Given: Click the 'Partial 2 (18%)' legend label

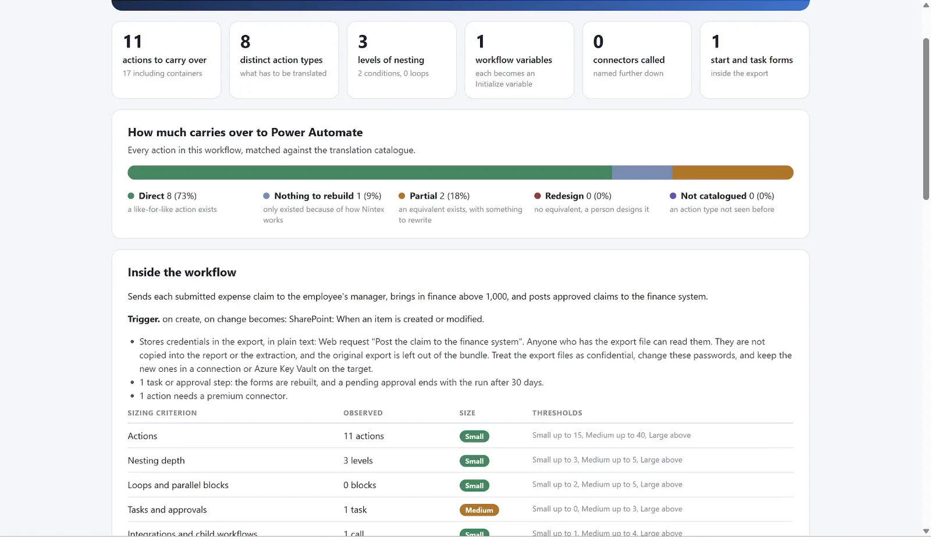Looking at the screenshot, I should point(439,196).
